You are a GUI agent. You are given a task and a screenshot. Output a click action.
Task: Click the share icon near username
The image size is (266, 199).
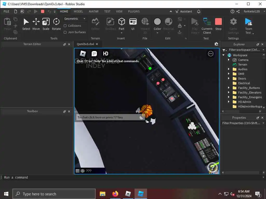click(x=238, y=11)
